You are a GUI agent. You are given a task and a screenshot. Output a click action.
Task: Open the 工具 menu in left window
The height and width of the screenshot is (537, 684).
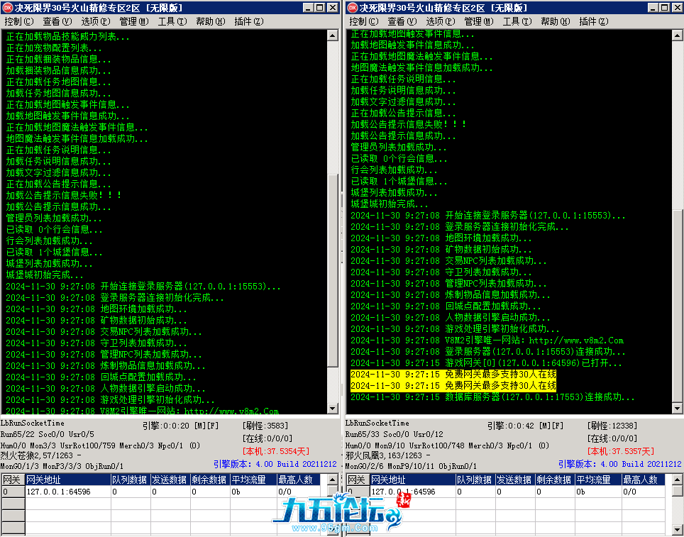point(172,21)
